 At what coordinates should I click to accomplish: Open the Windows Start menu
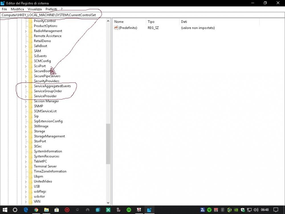[x=5, y=210]
